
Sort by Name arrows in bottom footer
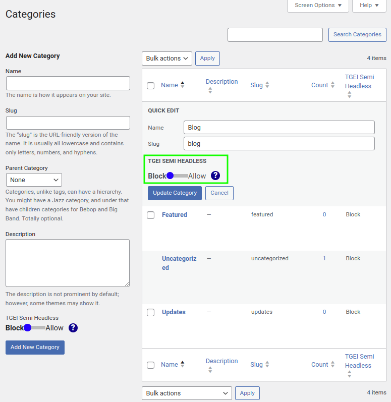(182, 364)
